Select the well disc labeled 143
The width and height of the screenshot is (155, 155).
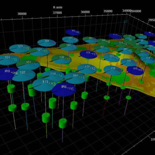[129, 63]
